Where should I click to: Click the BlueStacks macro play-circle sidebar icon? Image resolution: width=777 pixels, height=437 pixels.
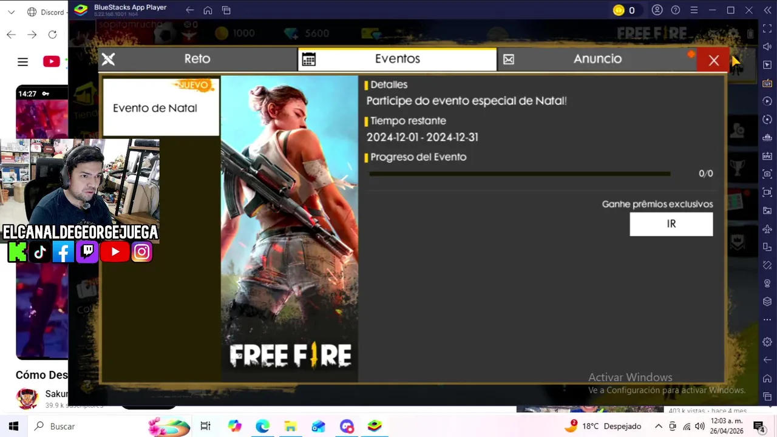[767, 101]
